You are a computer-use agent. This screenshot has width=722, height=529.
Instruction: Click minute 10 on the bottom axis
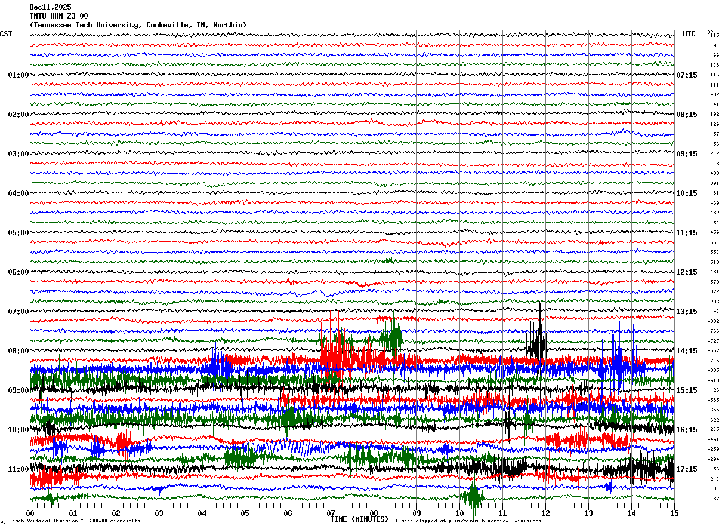[x=460, y=513]
